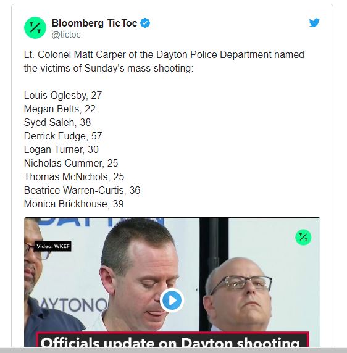Select the line Derrick Fudge, 57
This screenshot has width=347, height=353.
coord(63,136)
